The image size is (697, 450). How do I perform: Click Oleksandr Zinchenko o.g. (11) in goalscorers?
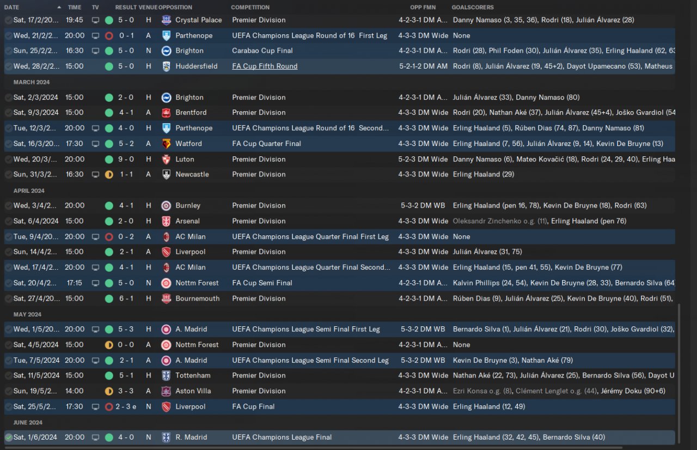(500, 221)
